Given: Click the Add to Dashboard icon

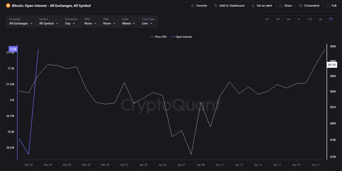Looking at the screenshot, I should (x=216, y=6).
